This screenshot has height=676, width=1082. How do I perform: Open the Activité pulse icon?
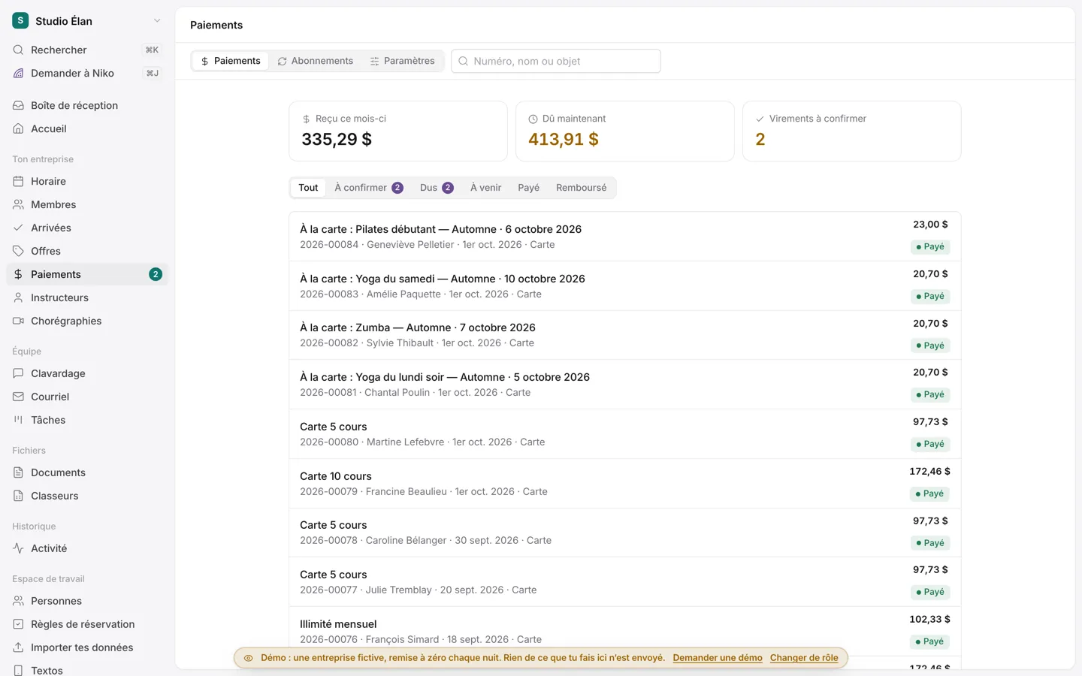pyautogui.click(x=18, y=548)
